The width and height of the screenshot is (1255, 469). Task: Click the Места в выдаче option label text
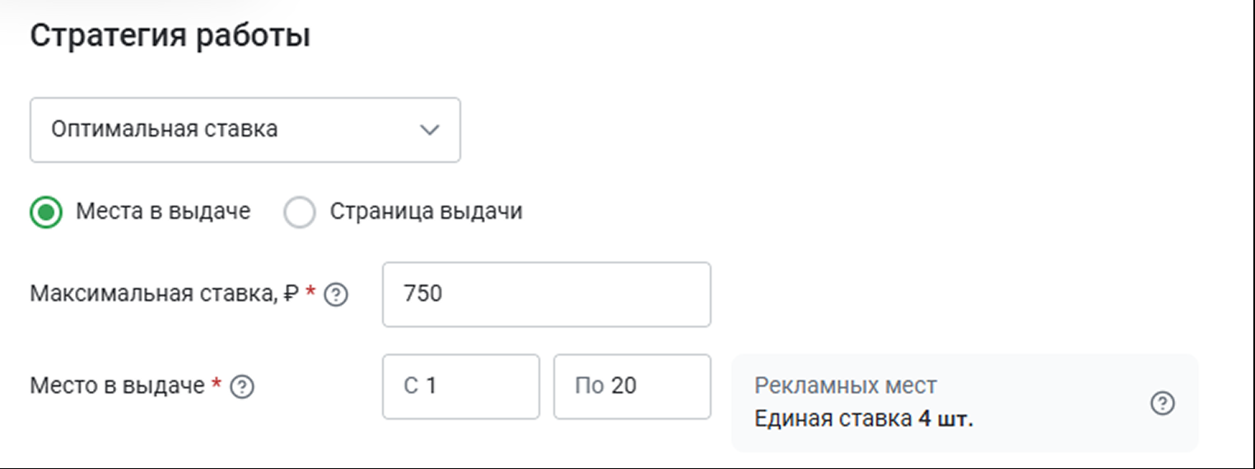pos(163,211)
